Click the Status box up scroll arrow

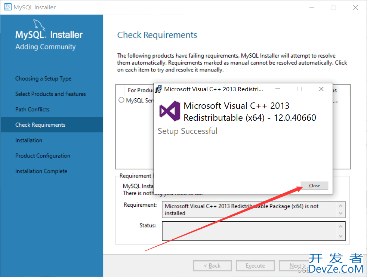pos(341,227)
